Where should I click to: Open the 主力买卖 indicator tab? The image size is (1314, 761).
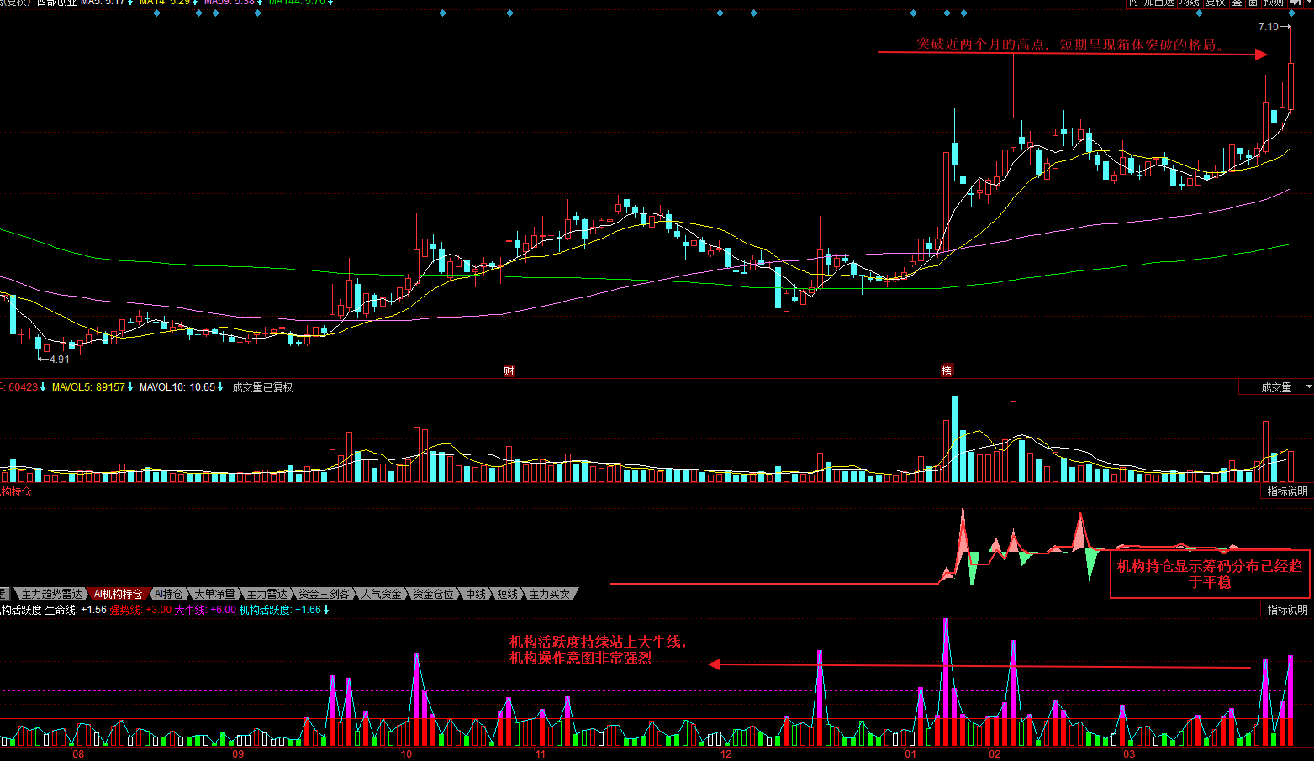[549, 594]
